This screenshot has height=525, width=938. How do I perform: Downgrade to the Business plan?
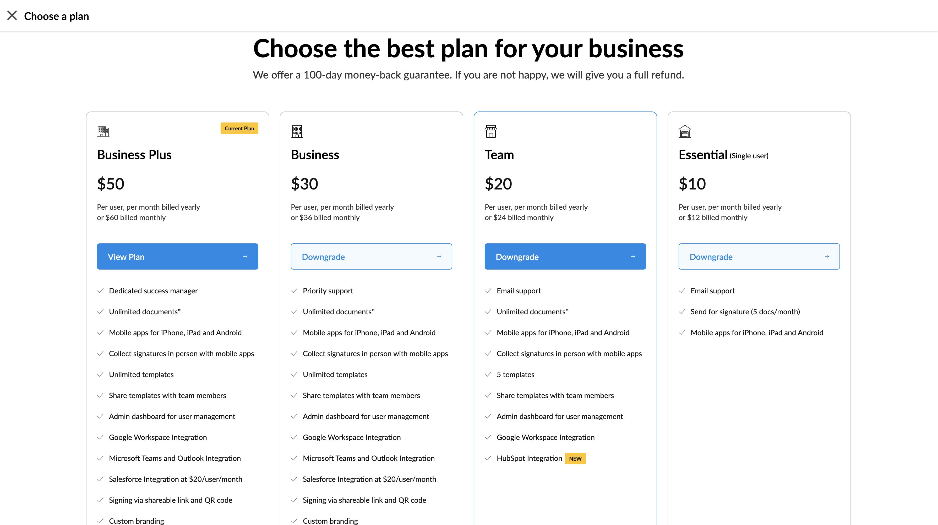[x=371, y=256]
